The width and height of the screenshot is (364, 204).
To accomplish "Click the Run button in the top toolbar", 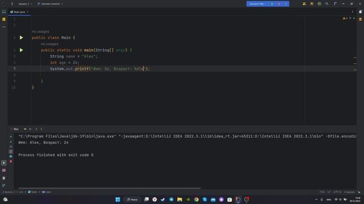I will 272,4.
